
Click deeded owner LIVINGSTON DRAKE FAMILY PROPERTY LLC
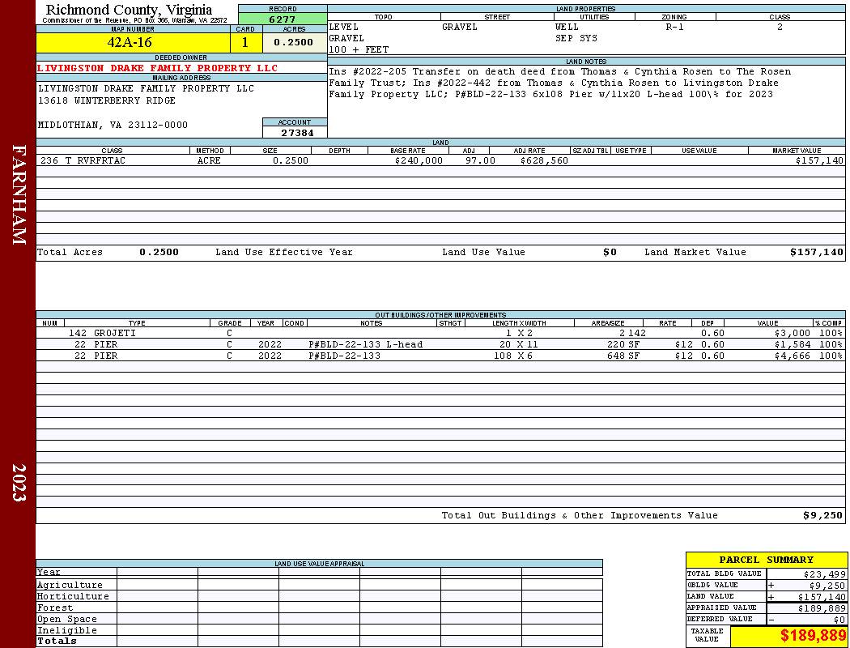pos(157,68)
